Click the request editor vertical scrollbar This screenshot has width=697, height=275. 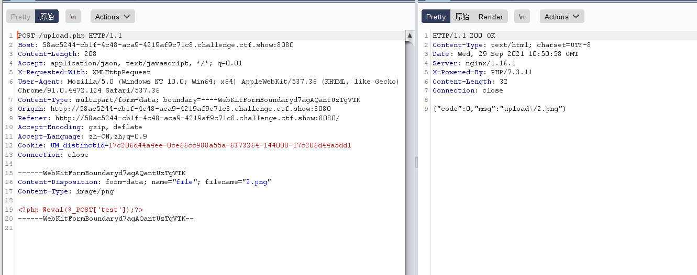coord(410,152)
